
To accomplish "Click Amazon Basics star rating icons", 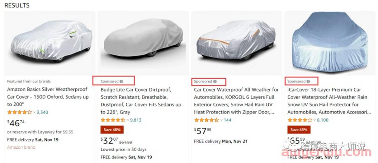I will coord(20,112).
